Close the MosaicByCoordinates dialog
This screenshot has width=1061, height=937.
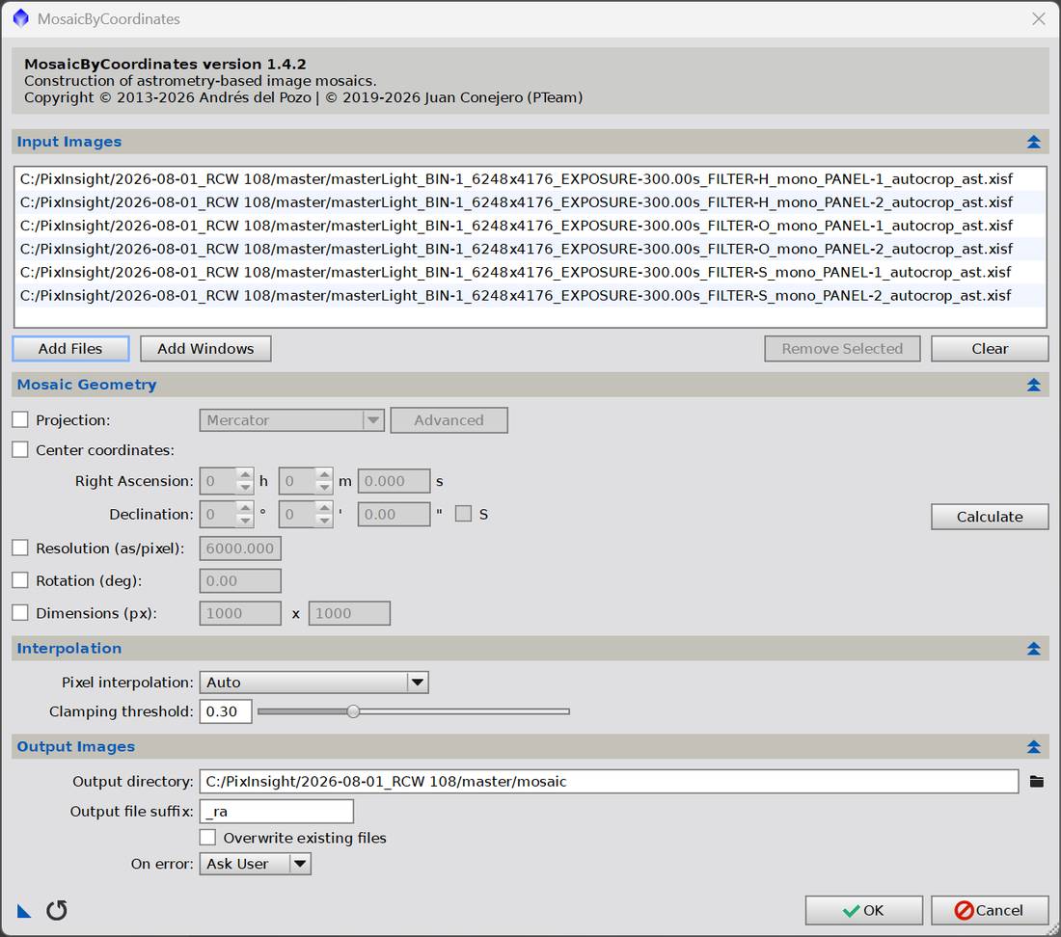(x=1039, y=19)
